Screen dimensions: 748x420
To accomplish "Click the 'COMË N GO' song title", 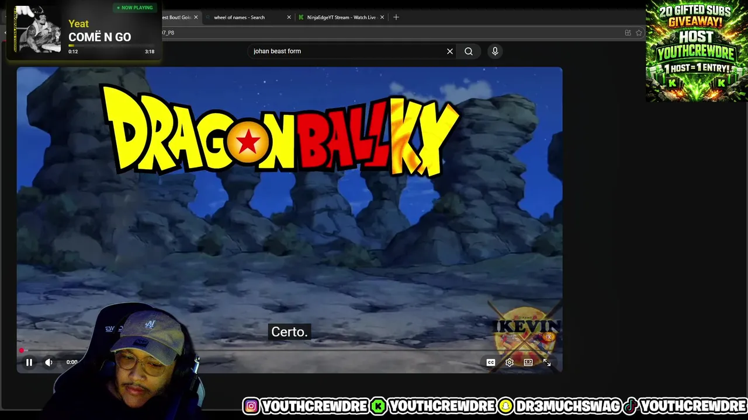I will pyautogui.click(x=99, y=37).
